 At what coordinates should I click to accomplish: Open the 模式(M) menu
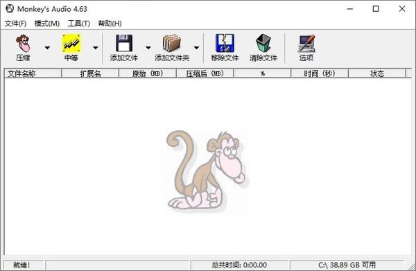tap(46, 24)
